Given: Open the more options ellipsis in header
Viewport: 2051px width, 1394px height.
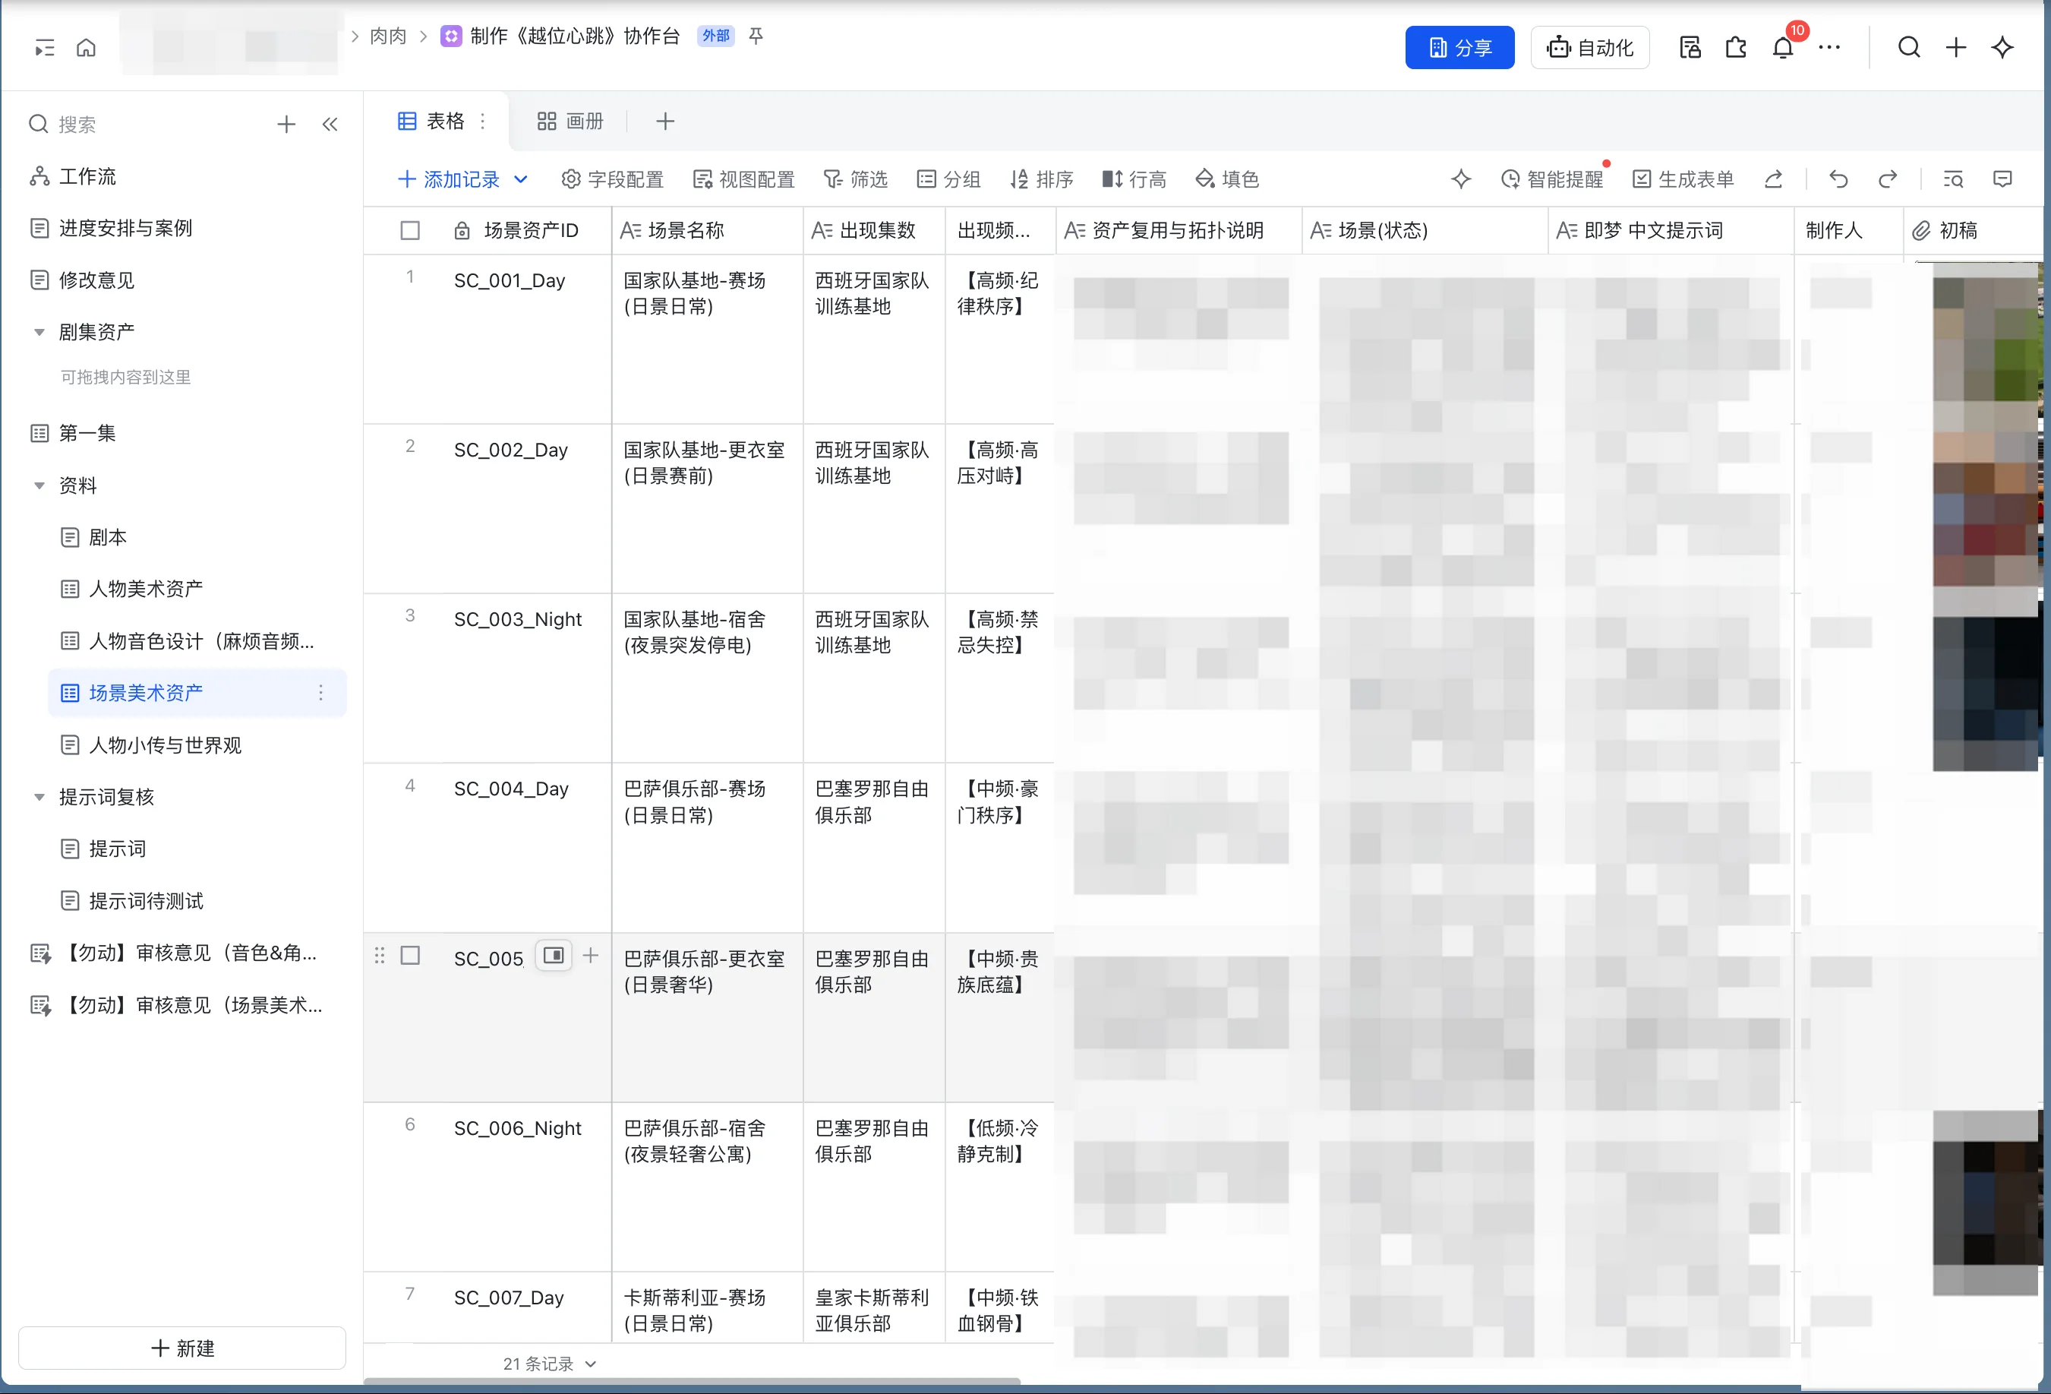Looking at the screenshot, I should click(1829, 48).
